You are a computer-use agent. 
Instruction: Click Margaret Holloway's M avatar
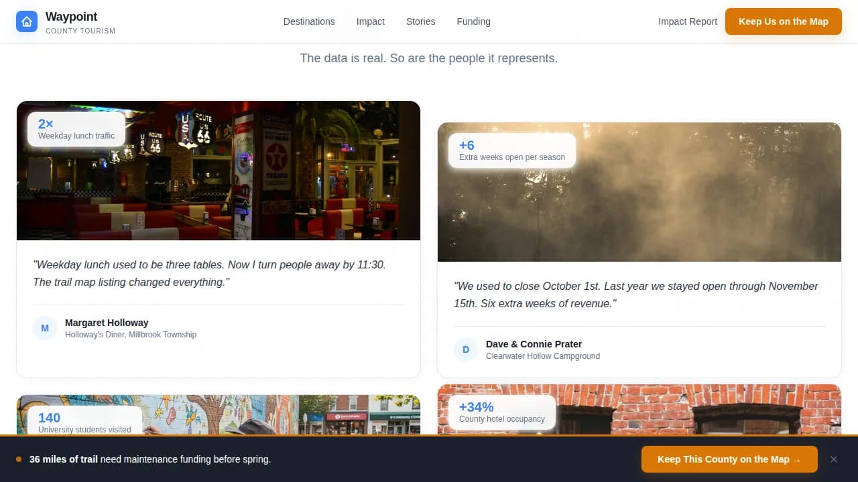click(x=45, y=328)
